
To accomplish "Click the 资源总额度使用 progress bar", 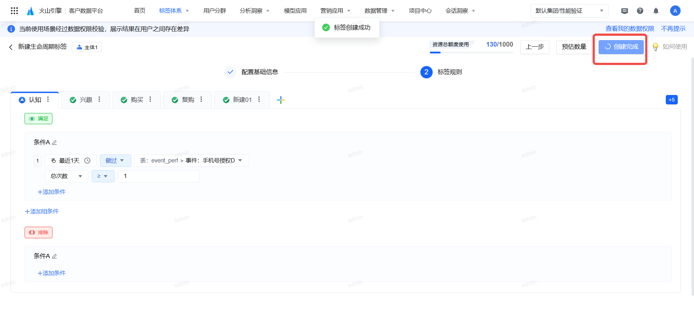I will pos(471,53).
